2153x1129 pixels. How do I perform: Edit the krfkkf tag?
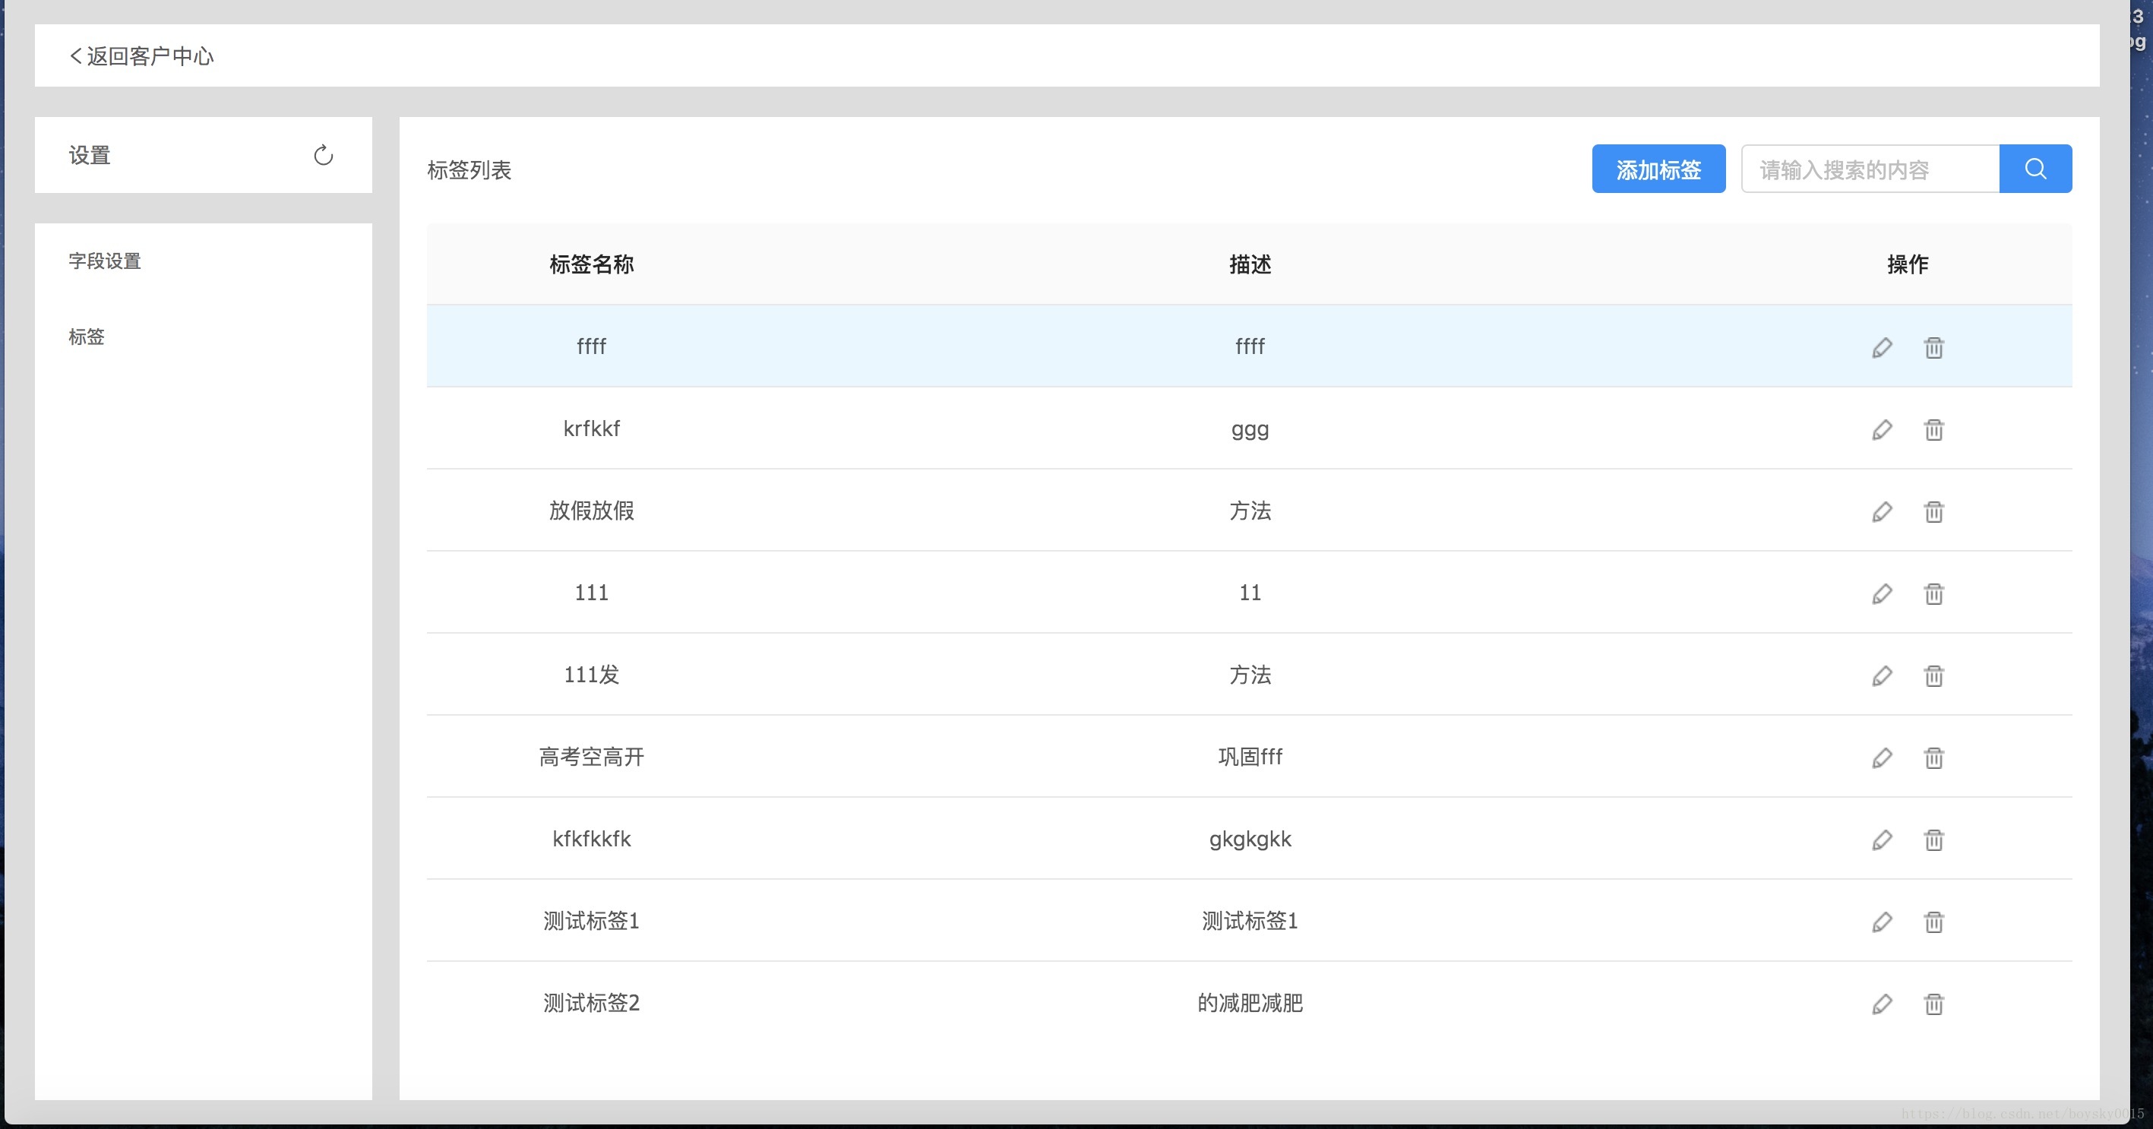(1881, 429)
